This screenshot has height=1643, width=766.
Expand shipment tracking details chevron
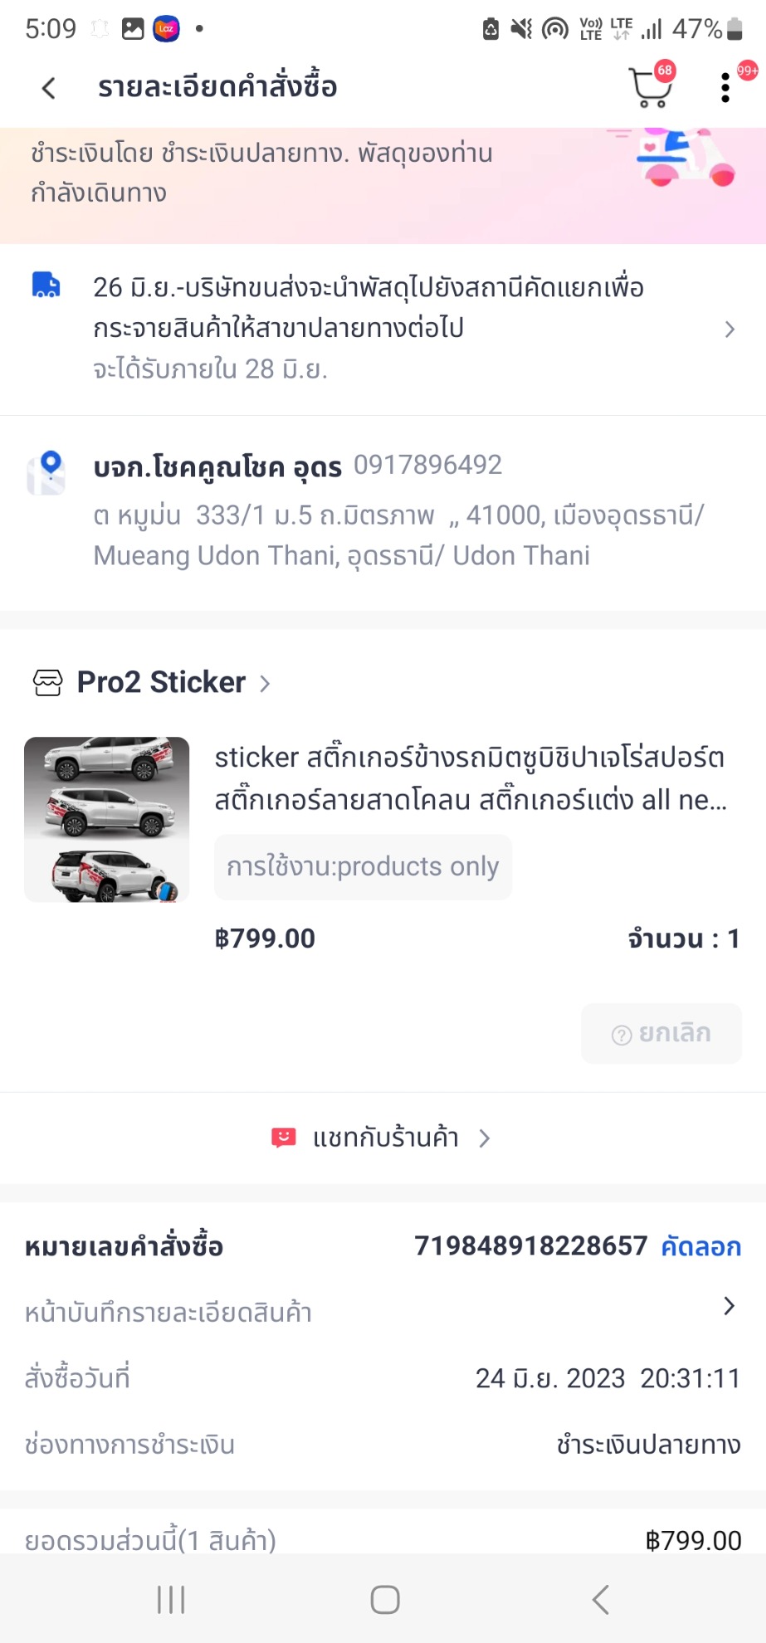point(729,329)
